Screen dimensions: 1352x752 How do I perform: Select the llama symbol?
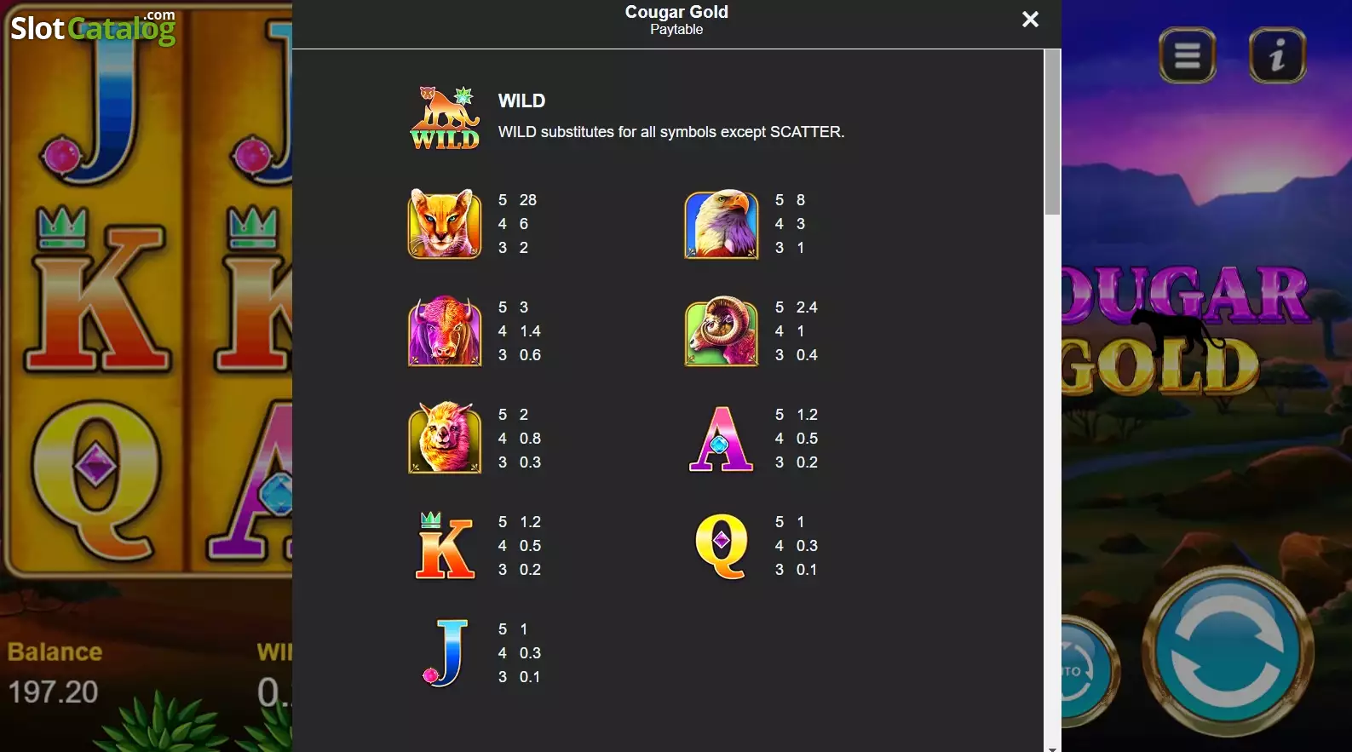coord(445,438)
